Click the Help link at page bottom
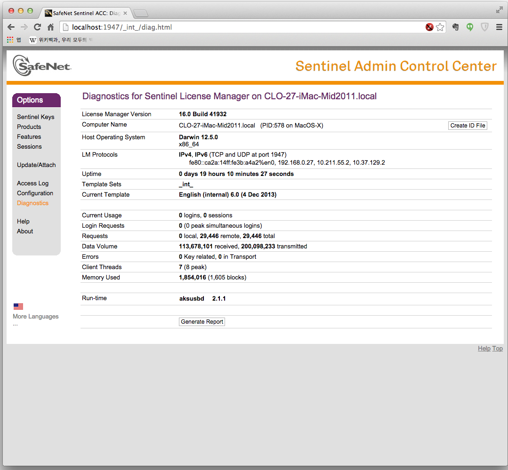508x470 pixels. click(x=484, y=348)
